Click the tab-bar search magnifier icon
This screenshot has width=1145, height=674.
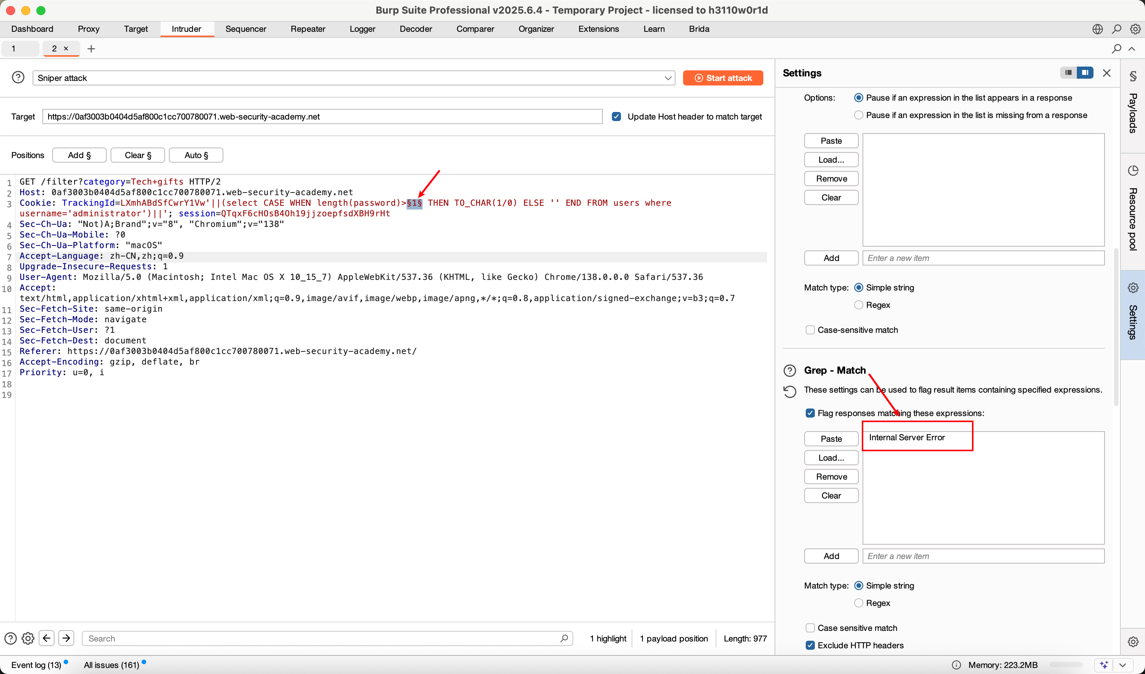(x=1116, y=48)
